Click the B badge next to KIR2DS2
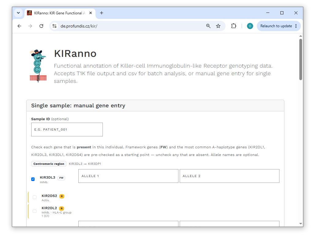Viewport: 318px width, 237px height. [62, 196]
